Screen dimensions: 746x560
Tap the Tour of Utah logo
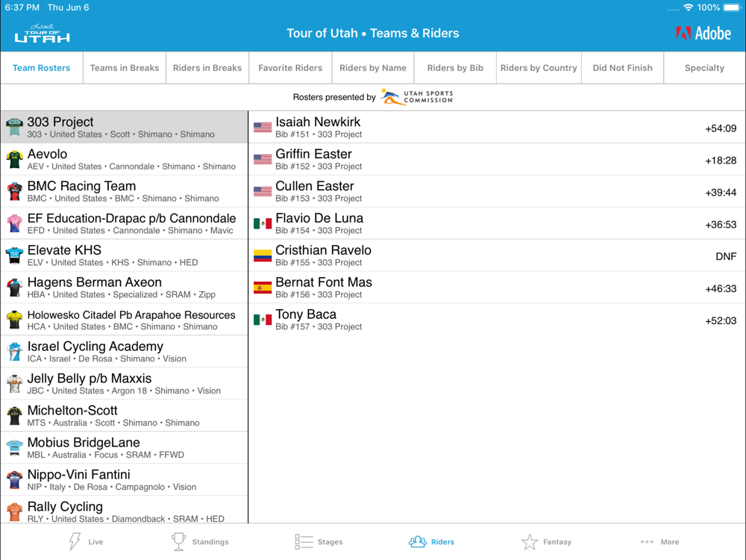point(42,34)
